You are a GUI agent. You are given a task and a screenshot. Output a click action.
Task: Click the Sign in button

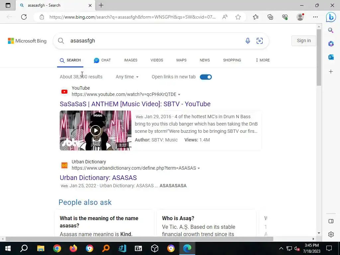click(x=303, y=41)
